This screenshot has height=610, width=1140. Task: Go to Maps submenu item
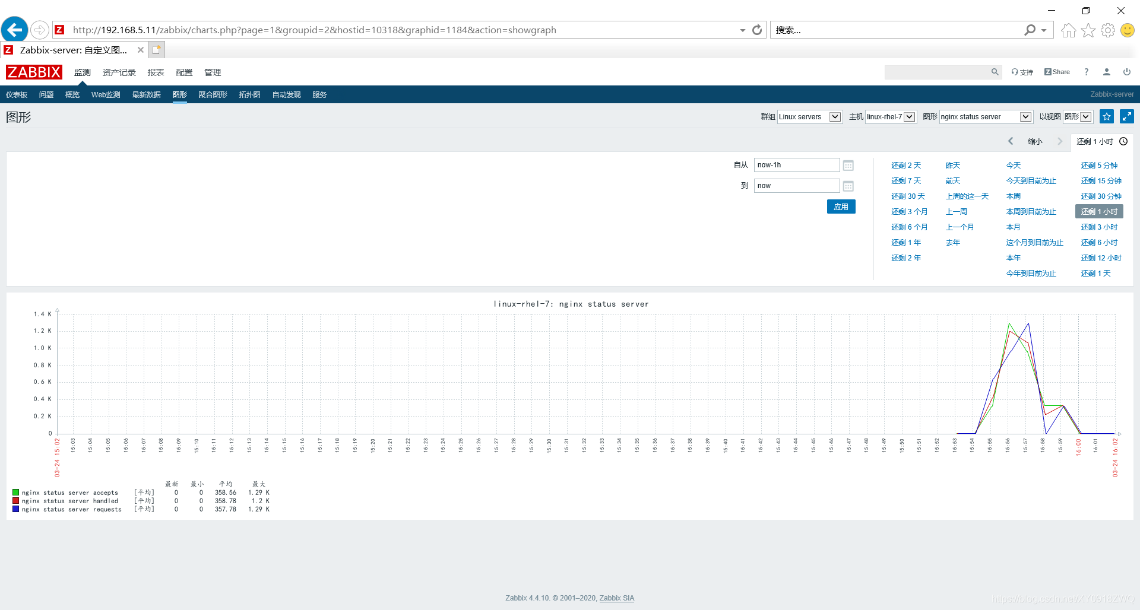coord(249,95)
